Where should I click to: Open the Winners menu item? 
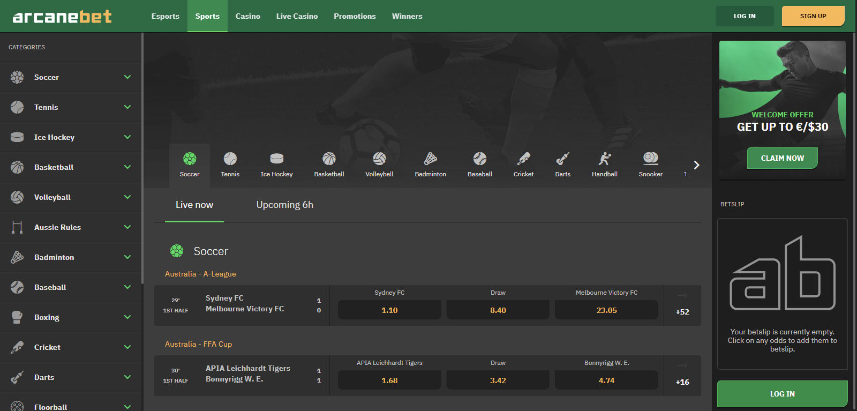(407, 16)
